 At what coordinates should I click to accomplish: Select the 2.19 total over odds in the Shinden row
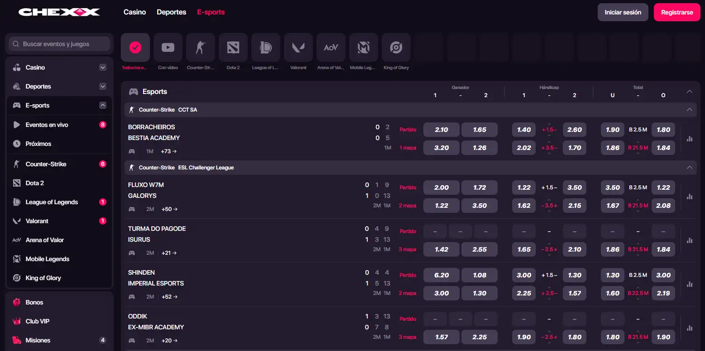coord(663,293)
